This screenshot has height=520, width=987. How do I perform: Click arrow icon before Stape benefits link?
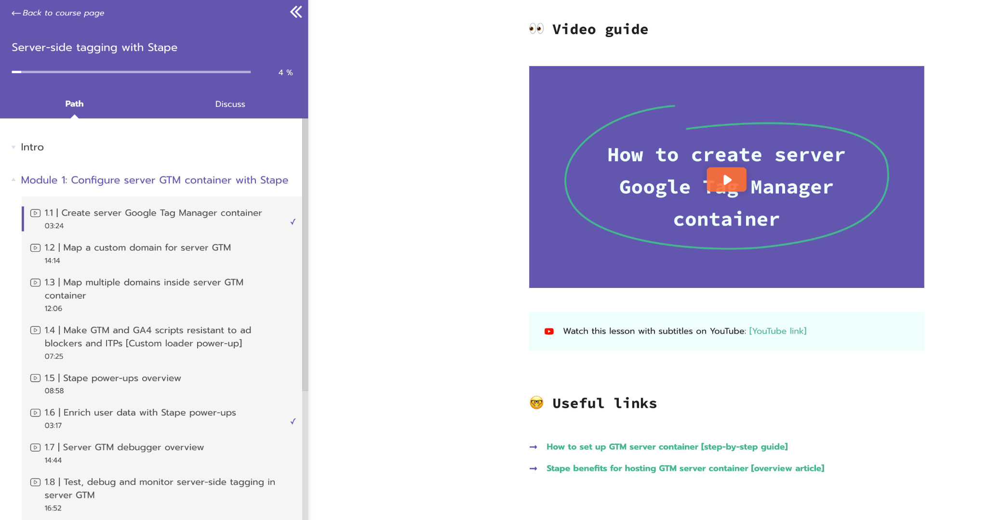[533, 468]
